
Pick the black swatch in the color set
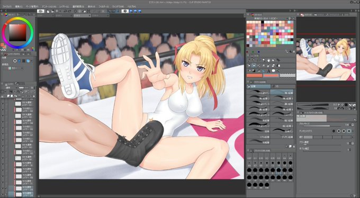263,22
